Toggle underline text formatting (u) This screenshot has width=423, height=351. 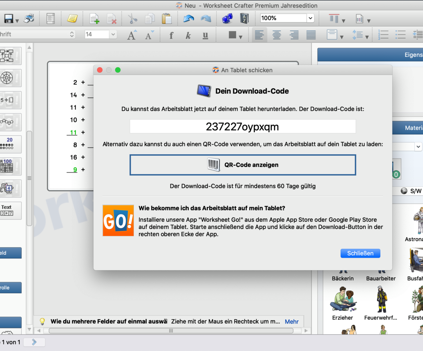click(205, 35)
